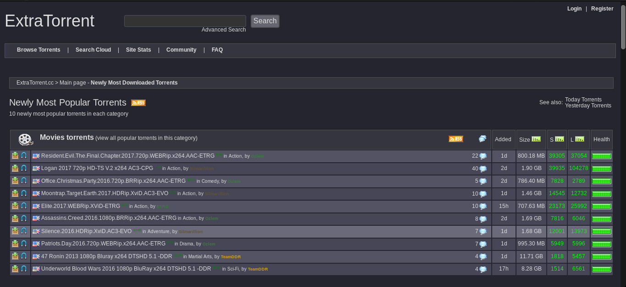Click the Yesterday Torrents link
Screen dimensions: 626x287
588,106
